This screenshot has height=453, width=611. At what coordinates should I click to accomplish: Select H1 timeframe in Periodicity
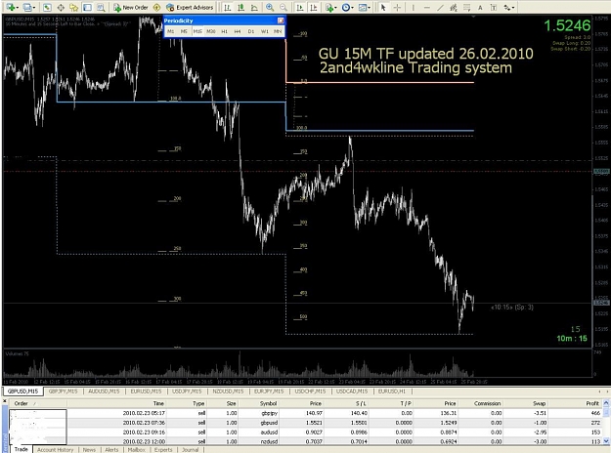pos(225,31)
